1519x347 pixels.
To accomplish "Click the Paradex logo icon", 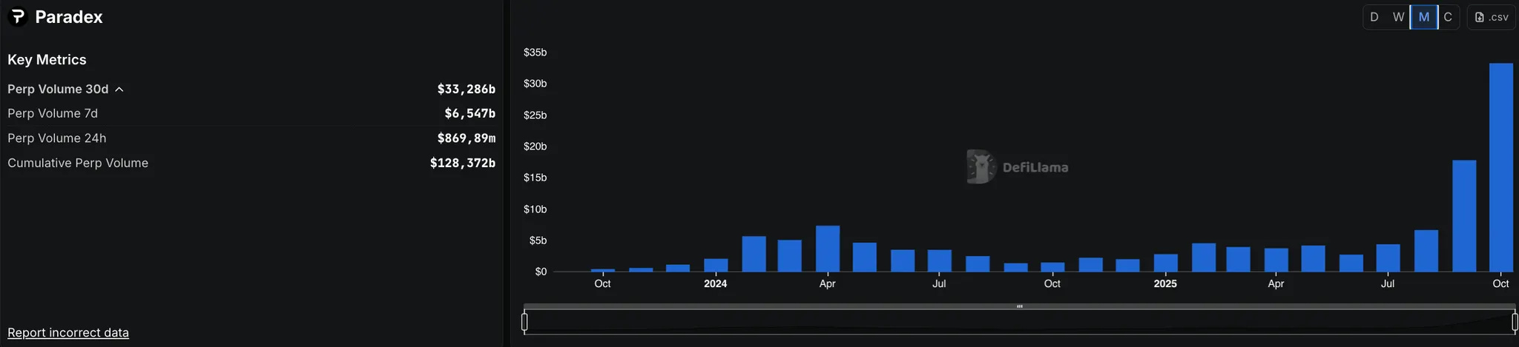I will click(17, 16).
